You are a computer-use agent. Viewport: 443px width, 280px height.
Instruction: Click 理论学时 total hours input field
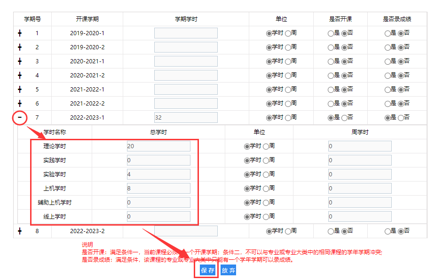tap(158, 146)
